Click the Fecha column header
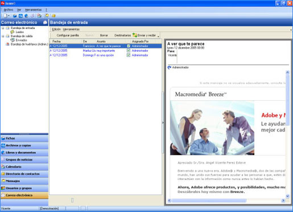This screenshot has width=293, height=212. click(x=66, y=41)
